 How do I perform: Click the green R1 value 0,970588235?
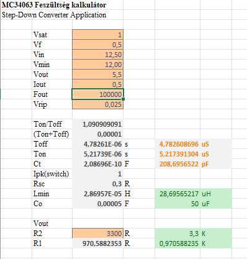point(177,243)
